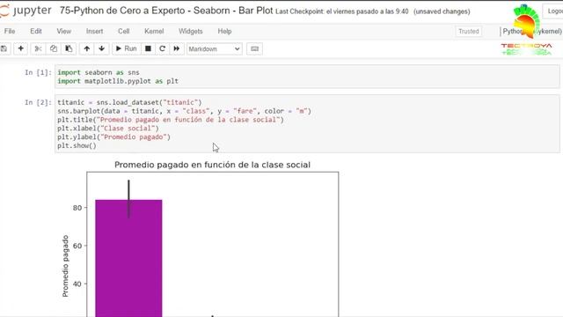Screen dimensions: 563x317
Task: Interrupt the kernel stop icon
Action: point(148,48)
